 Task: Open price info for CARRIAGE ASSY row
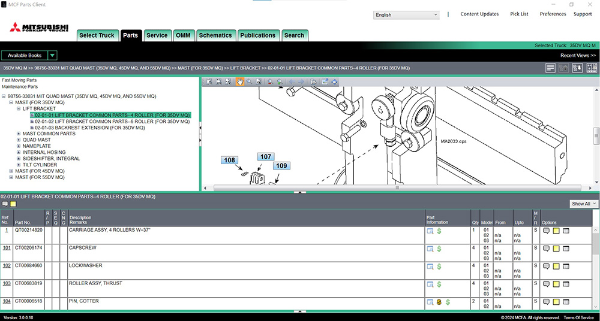[x=439, y=231]
